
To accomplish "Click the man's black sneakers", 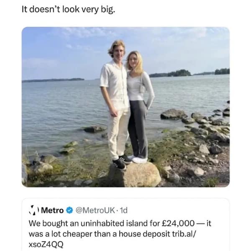I will [x=121, y=162].
